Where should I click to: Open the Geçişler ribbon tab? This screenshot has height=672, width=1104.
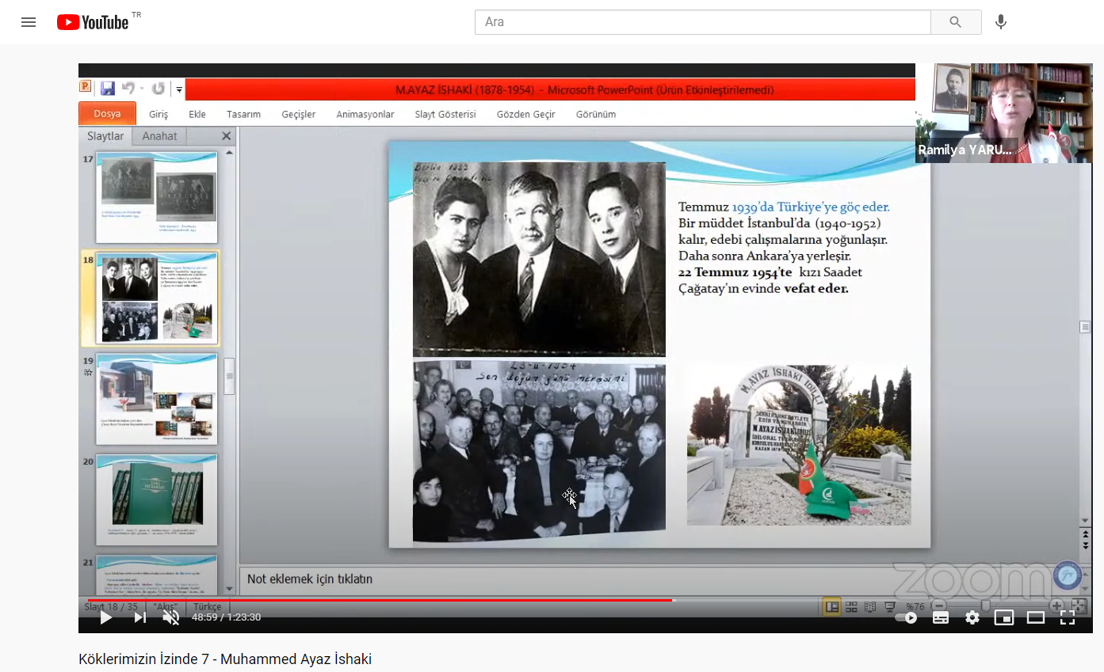click(x=299, y=115)
